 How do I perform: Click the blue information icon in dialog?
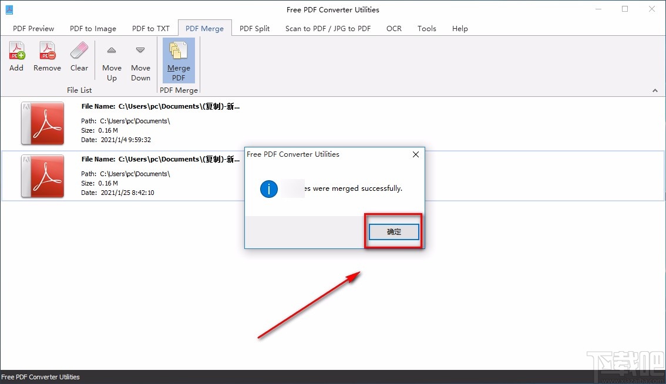269,188
